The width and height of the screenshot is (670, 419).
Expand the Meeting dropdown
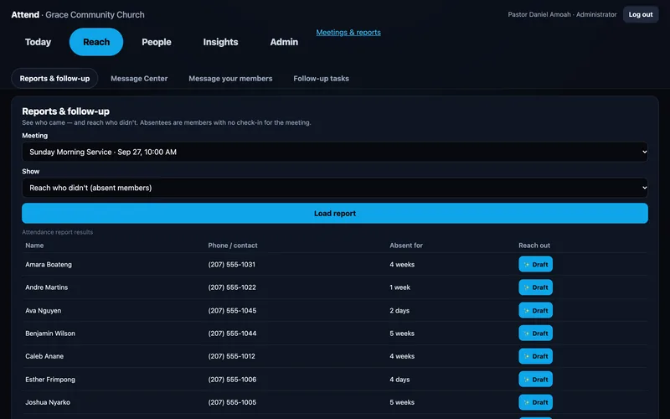click(x=335, y=152)
